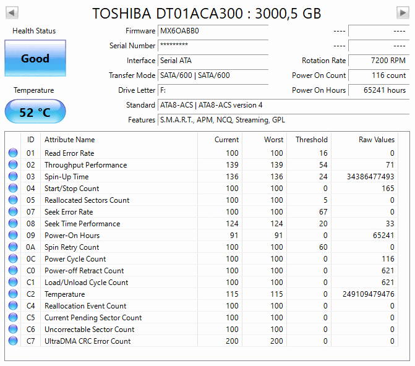The height and width of the screenshot is (366, 415).
Task: Click raw value 34386477493
Action: tap(370, 177)
